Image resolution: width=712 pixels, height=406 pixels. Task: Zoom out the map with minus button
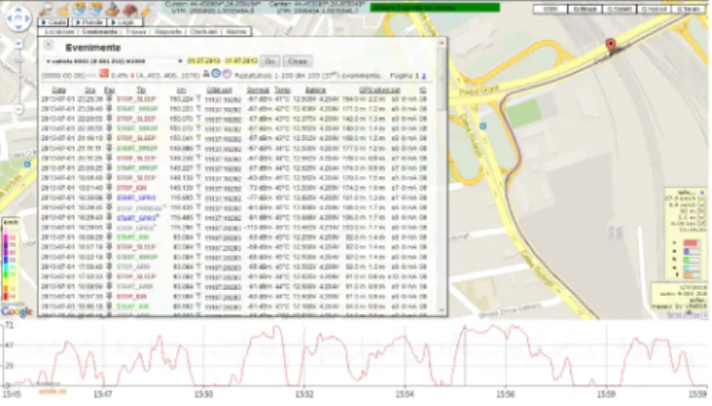(x=18, y=109)
